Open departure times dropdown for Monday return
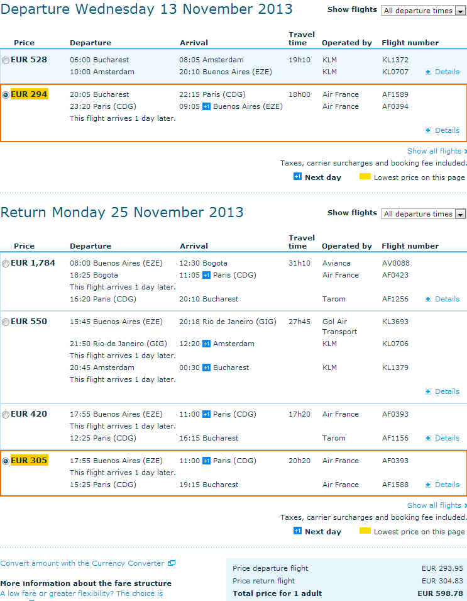The height and width of the screenshot is (601, 467). tap(423, 214)
